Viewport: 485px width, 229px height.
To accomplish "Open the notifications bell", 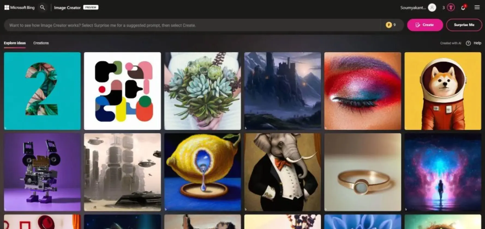I will (x=463, y=8).
